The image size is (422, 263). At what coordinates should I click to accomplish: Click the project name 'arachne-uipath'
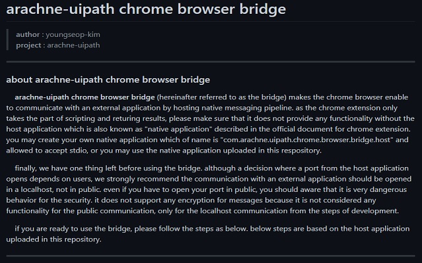tap(73, 45)
